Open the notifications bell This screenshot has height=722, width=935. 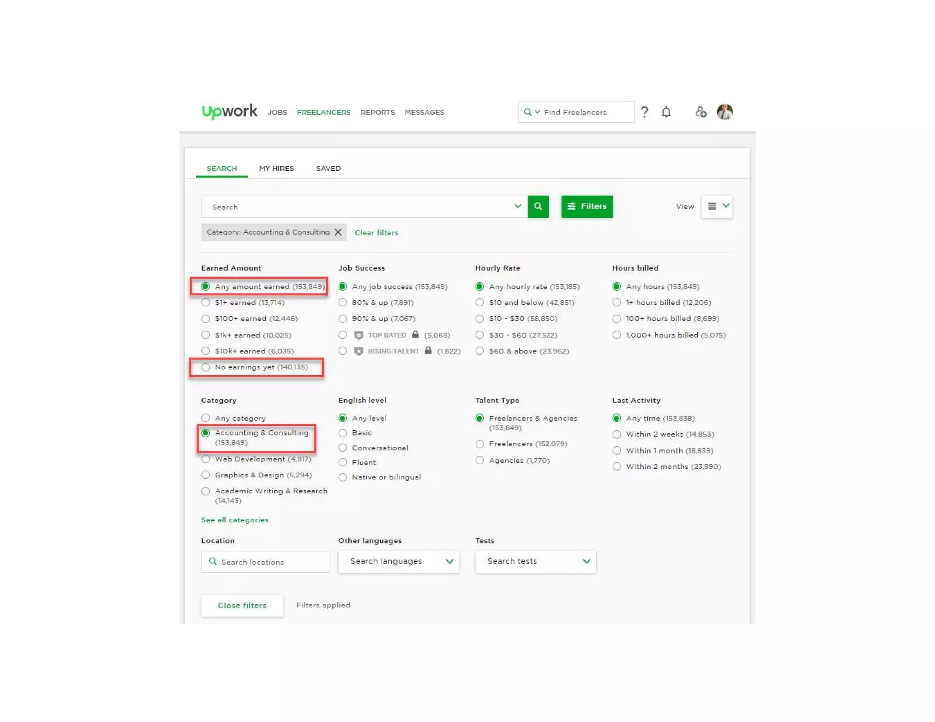[x=666, y=112]
